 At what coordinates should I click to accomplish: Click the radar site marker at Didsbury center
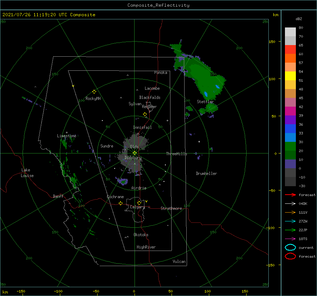(135, 153)
